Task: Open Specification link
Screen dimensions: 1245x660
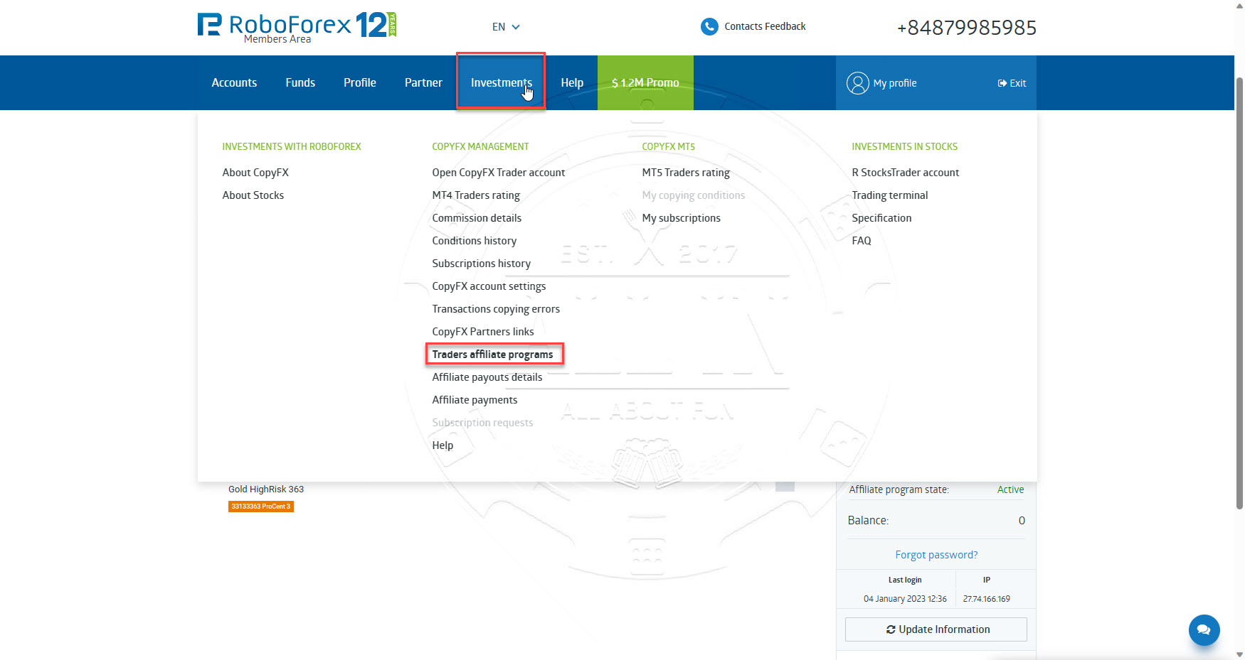Action: coord(881,218)
